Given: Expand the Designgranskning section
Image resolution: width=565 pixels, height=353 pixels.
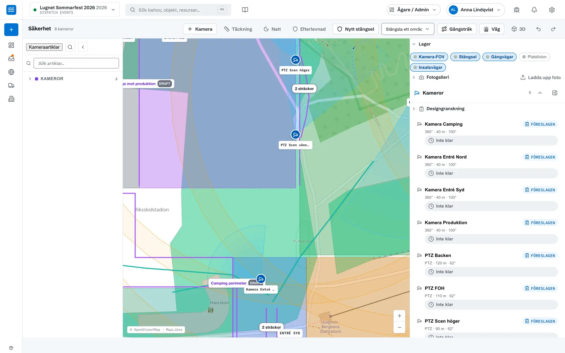Looking at the screenshot, I should pyautogui.click(x=414, y=109).
